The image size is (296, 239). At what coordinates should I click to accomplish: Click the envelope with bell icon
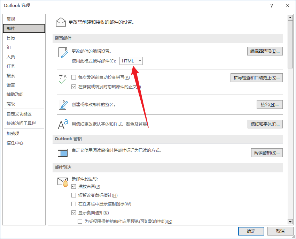63,182
